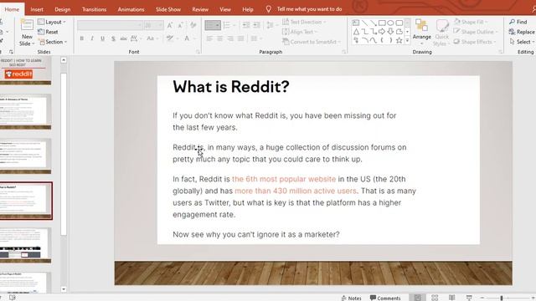Click the 'What is Reddit?' slide heading
Viewport: 536px width, 301px height.
(x=231, y=87)
